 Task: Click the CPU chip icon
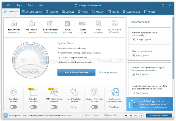tap(67, 23)
